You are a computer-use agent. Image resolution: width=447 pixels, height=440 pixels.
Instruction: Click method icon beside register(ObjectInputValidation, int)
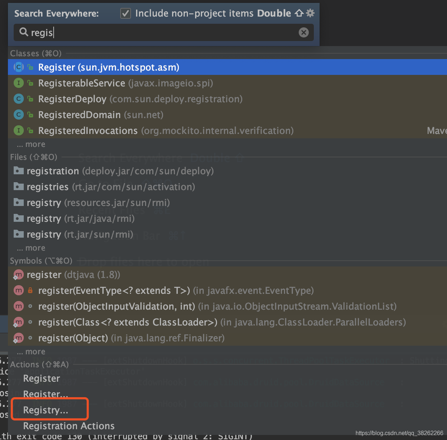pyautogui.click(x=18, y=306)
